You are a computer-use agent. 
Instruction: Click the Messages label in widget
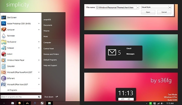tap(130, 54)
